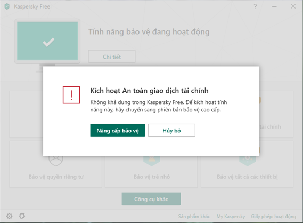The width and height of the screenshot is (303, 223).
Task: Minimize the Kaspersky Free window
Action: click(274, 6)
